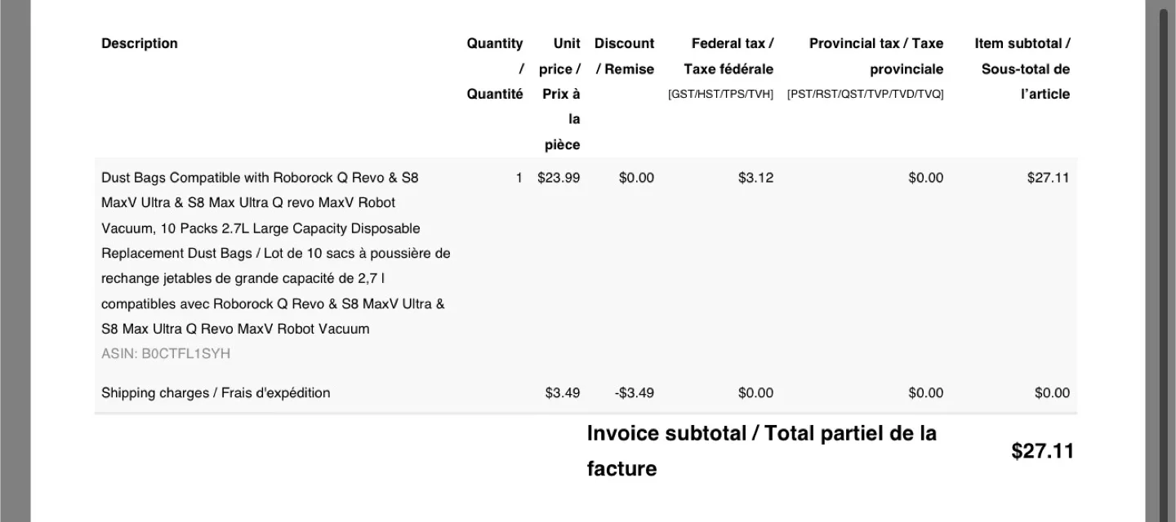Click the $3.12 federal tax amount

pos(755,178)
